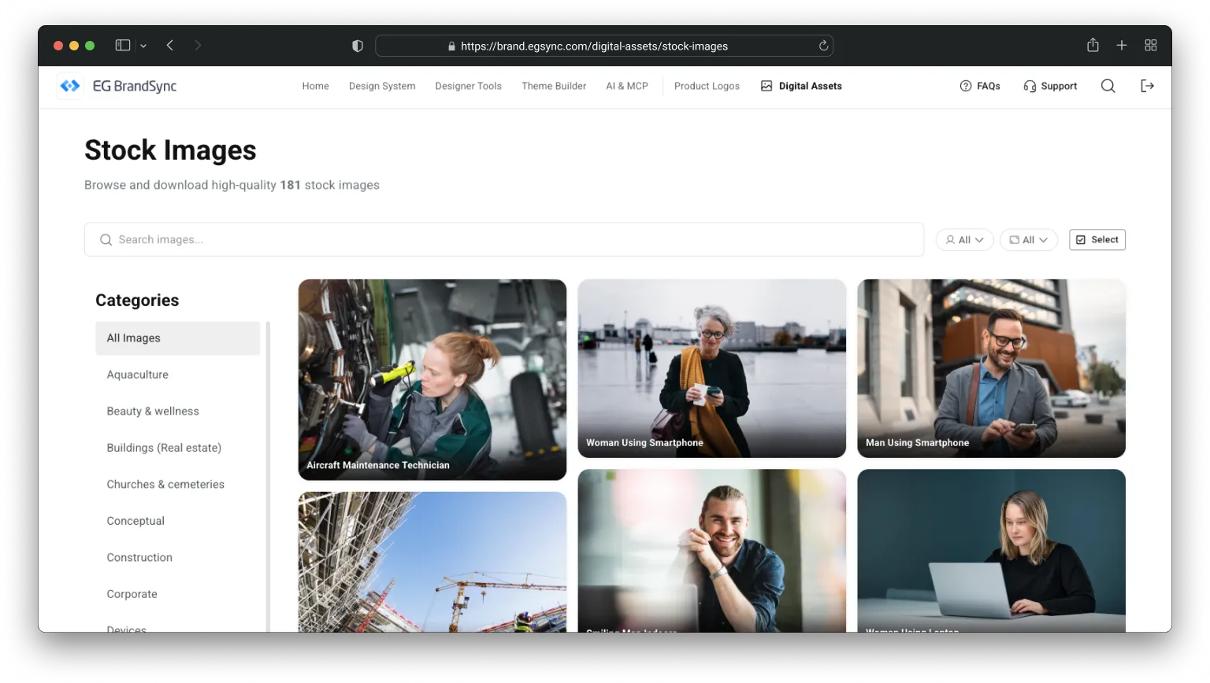Screen dimensions: 1210x683
Task: Click the Categories heading
Action: (x=137, y=301)
